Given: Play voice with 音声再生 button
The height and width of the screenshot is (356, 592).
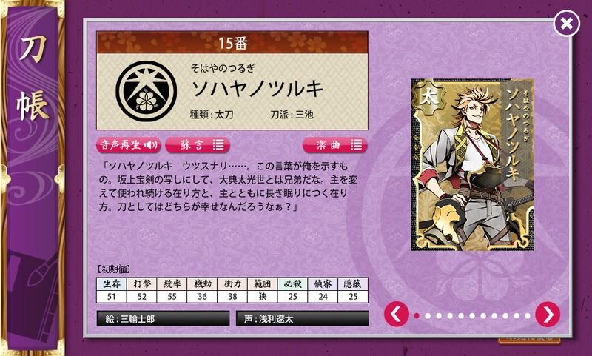Looking at the screenshot, I should [x=128, y=145].
